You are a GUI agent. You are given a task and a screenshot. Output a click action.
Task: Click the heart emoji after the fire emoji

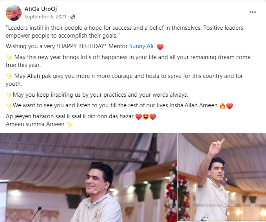[x=229, y=106]
